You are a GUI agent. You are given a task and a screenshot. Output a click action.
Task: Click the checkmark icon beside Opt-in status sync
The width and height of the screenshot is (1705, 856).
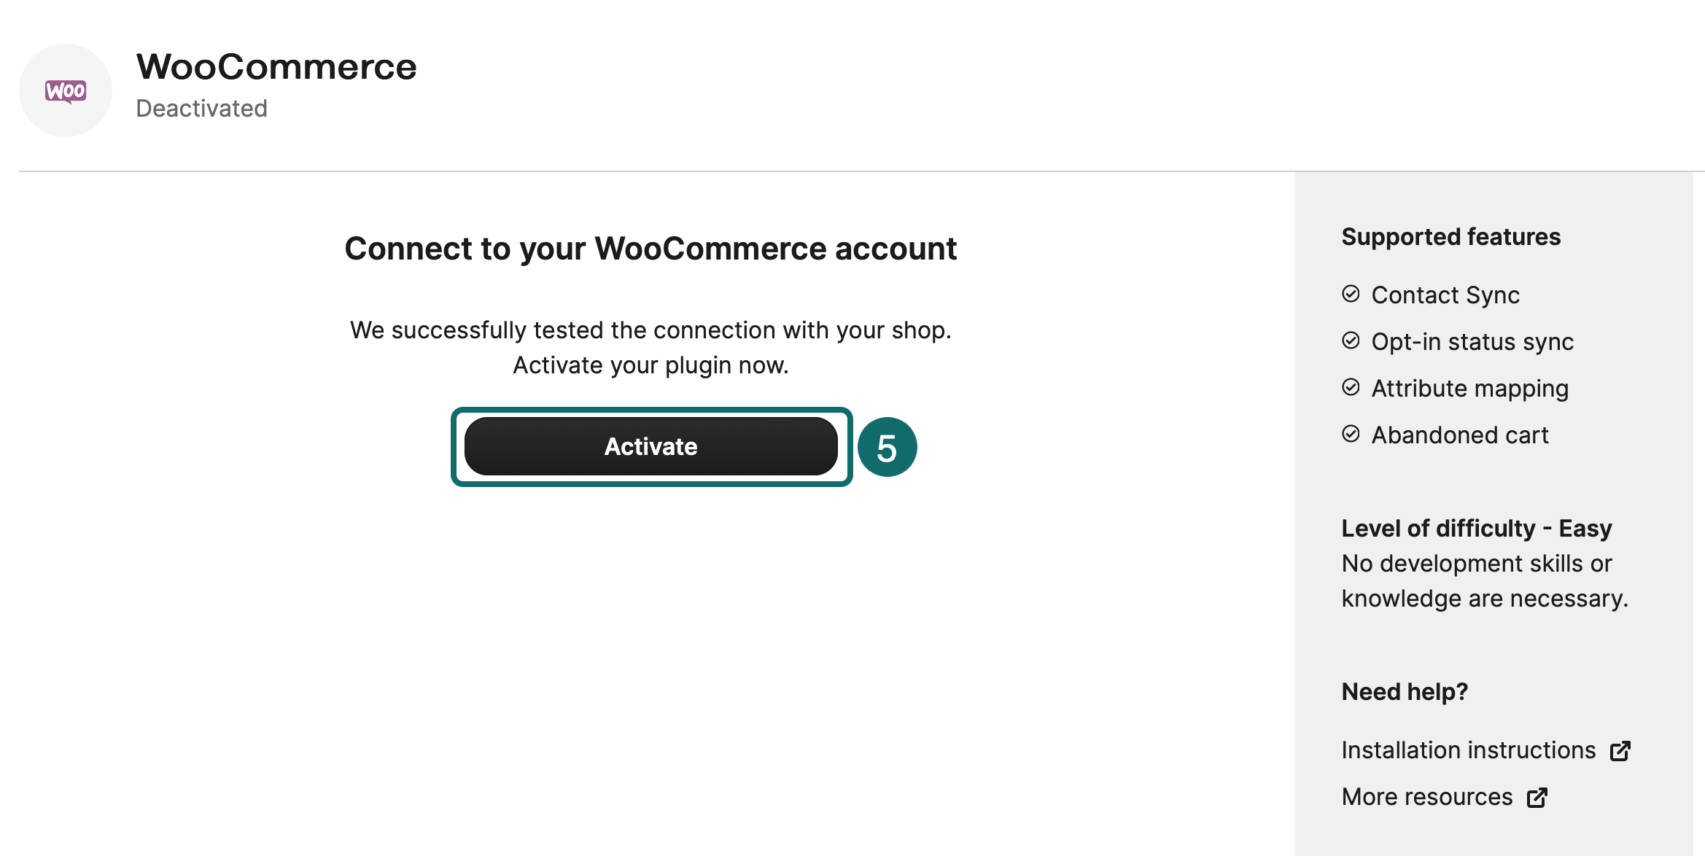[1351, 341]
